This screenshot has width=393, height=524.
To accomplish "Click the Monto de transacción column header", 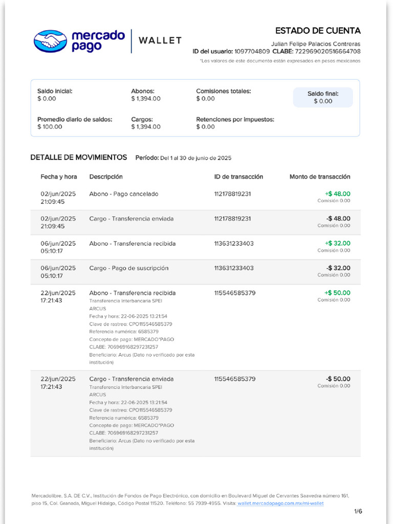I will pos(320,177).
